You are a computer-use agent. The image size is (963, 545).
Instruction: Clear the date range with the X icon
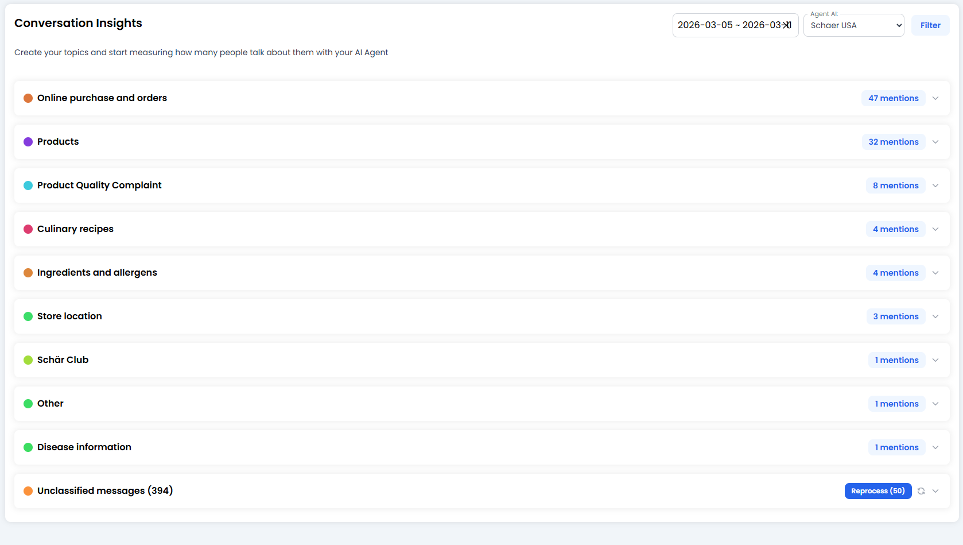[787, 25]
